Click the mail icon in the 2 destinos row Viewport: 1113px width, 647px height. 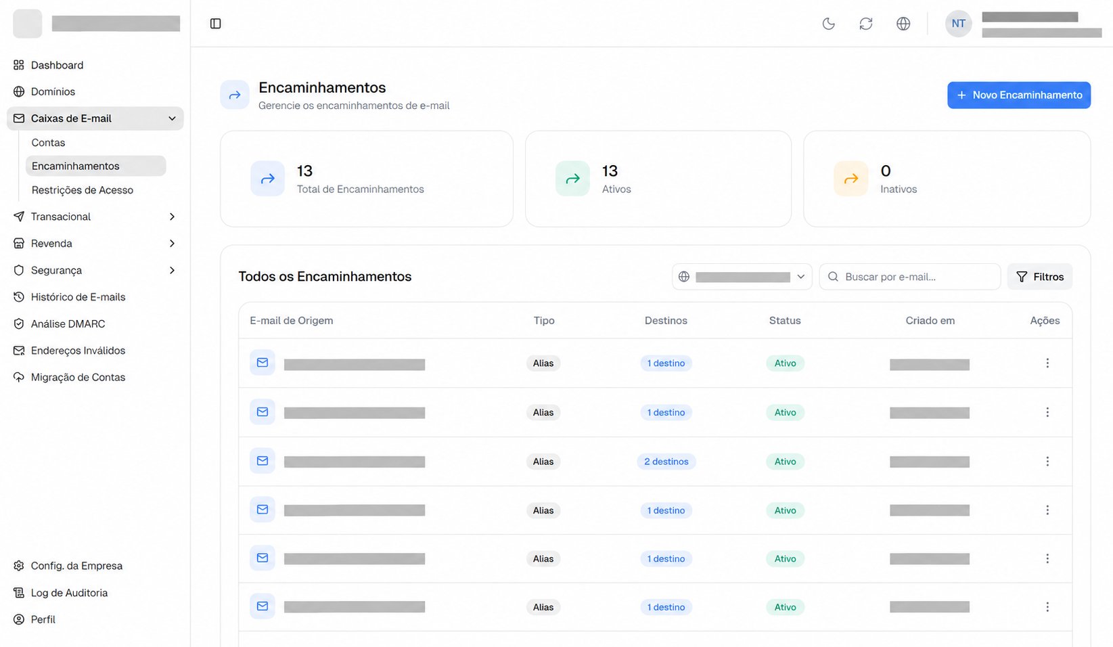[x=263, y=461]
